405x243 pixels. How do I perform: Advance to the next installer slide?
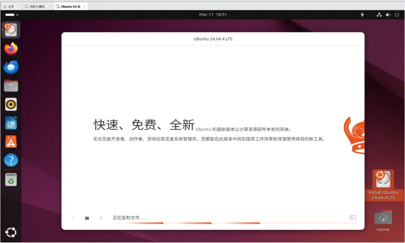coord(101,218)
